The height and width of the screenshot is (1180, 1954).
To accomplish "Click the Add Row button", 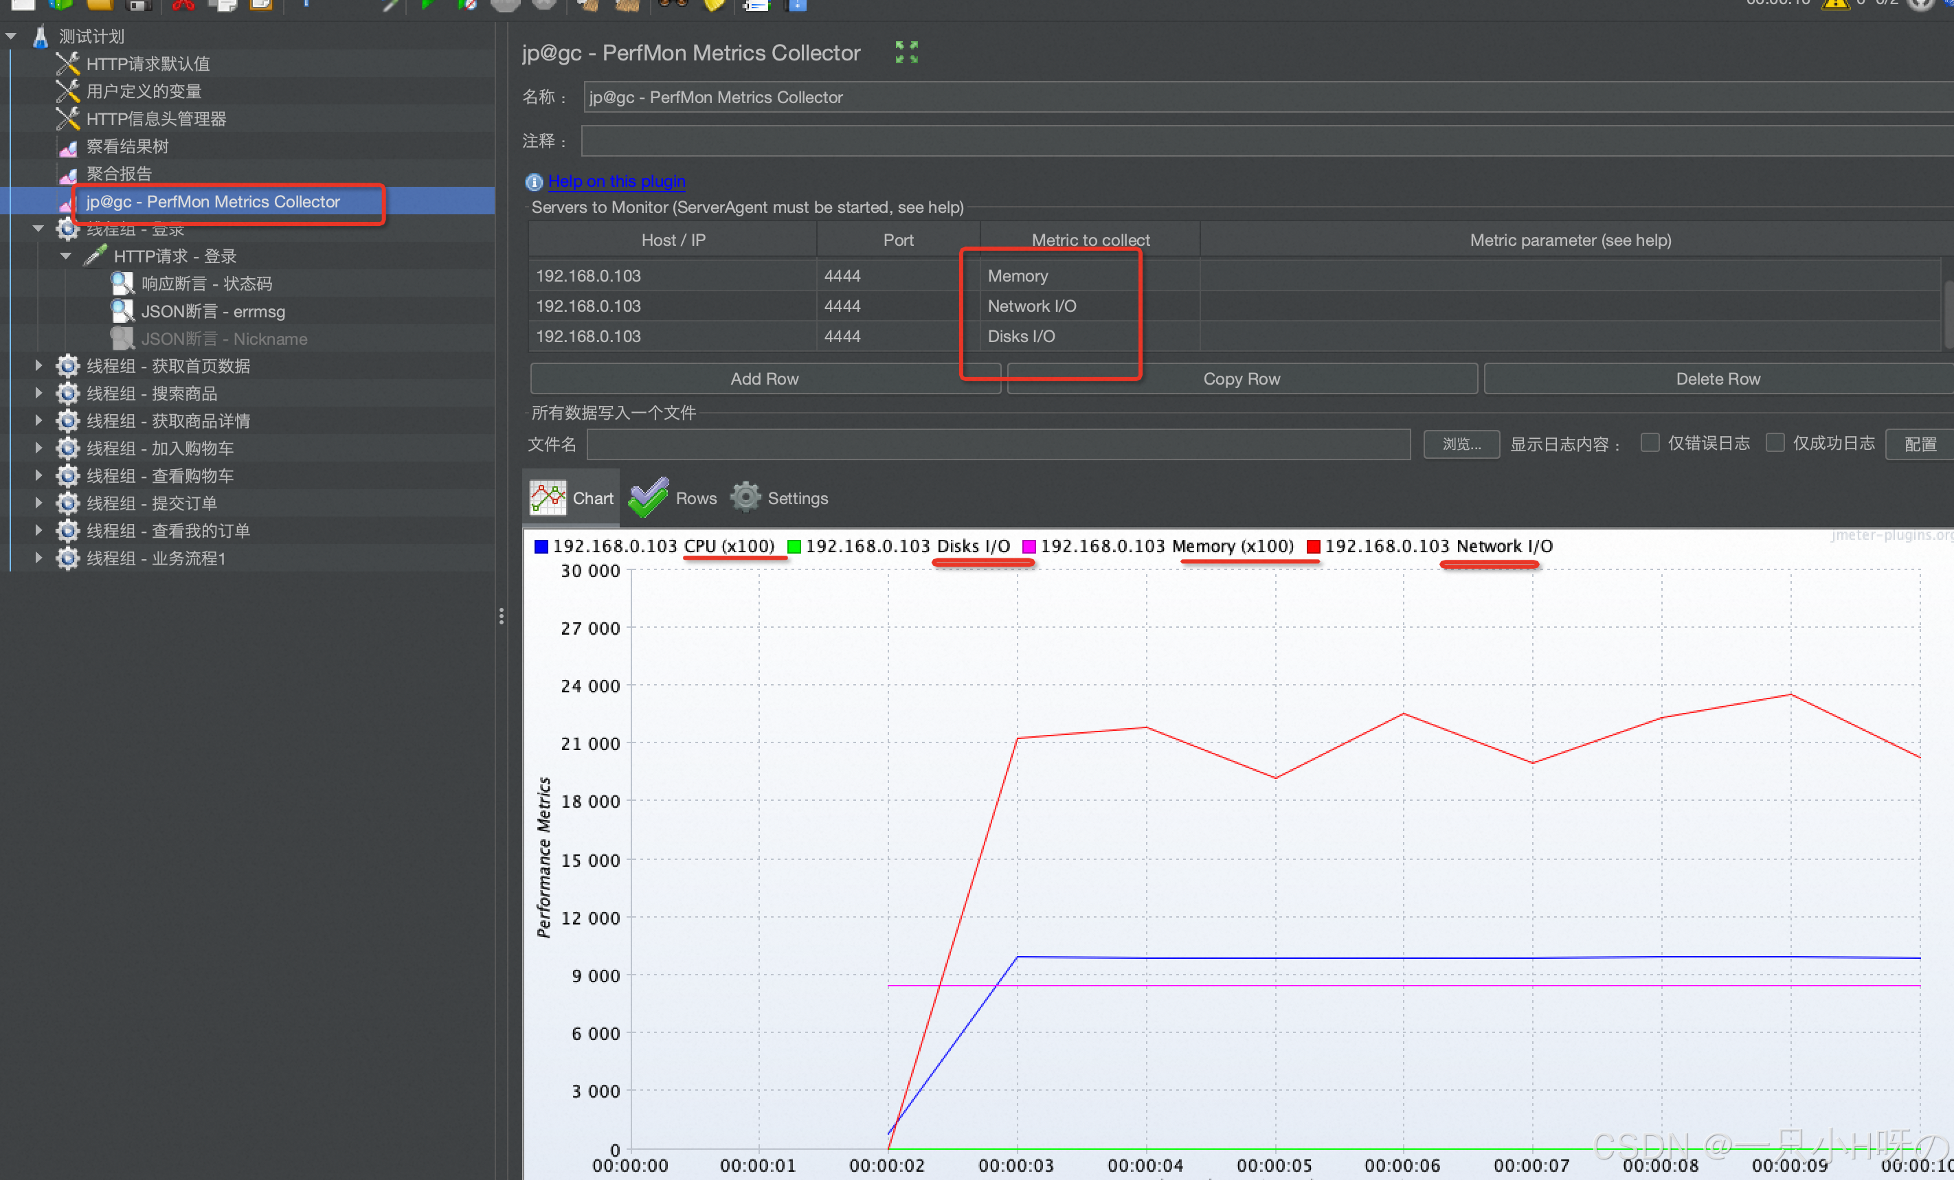I will point(764,379).
